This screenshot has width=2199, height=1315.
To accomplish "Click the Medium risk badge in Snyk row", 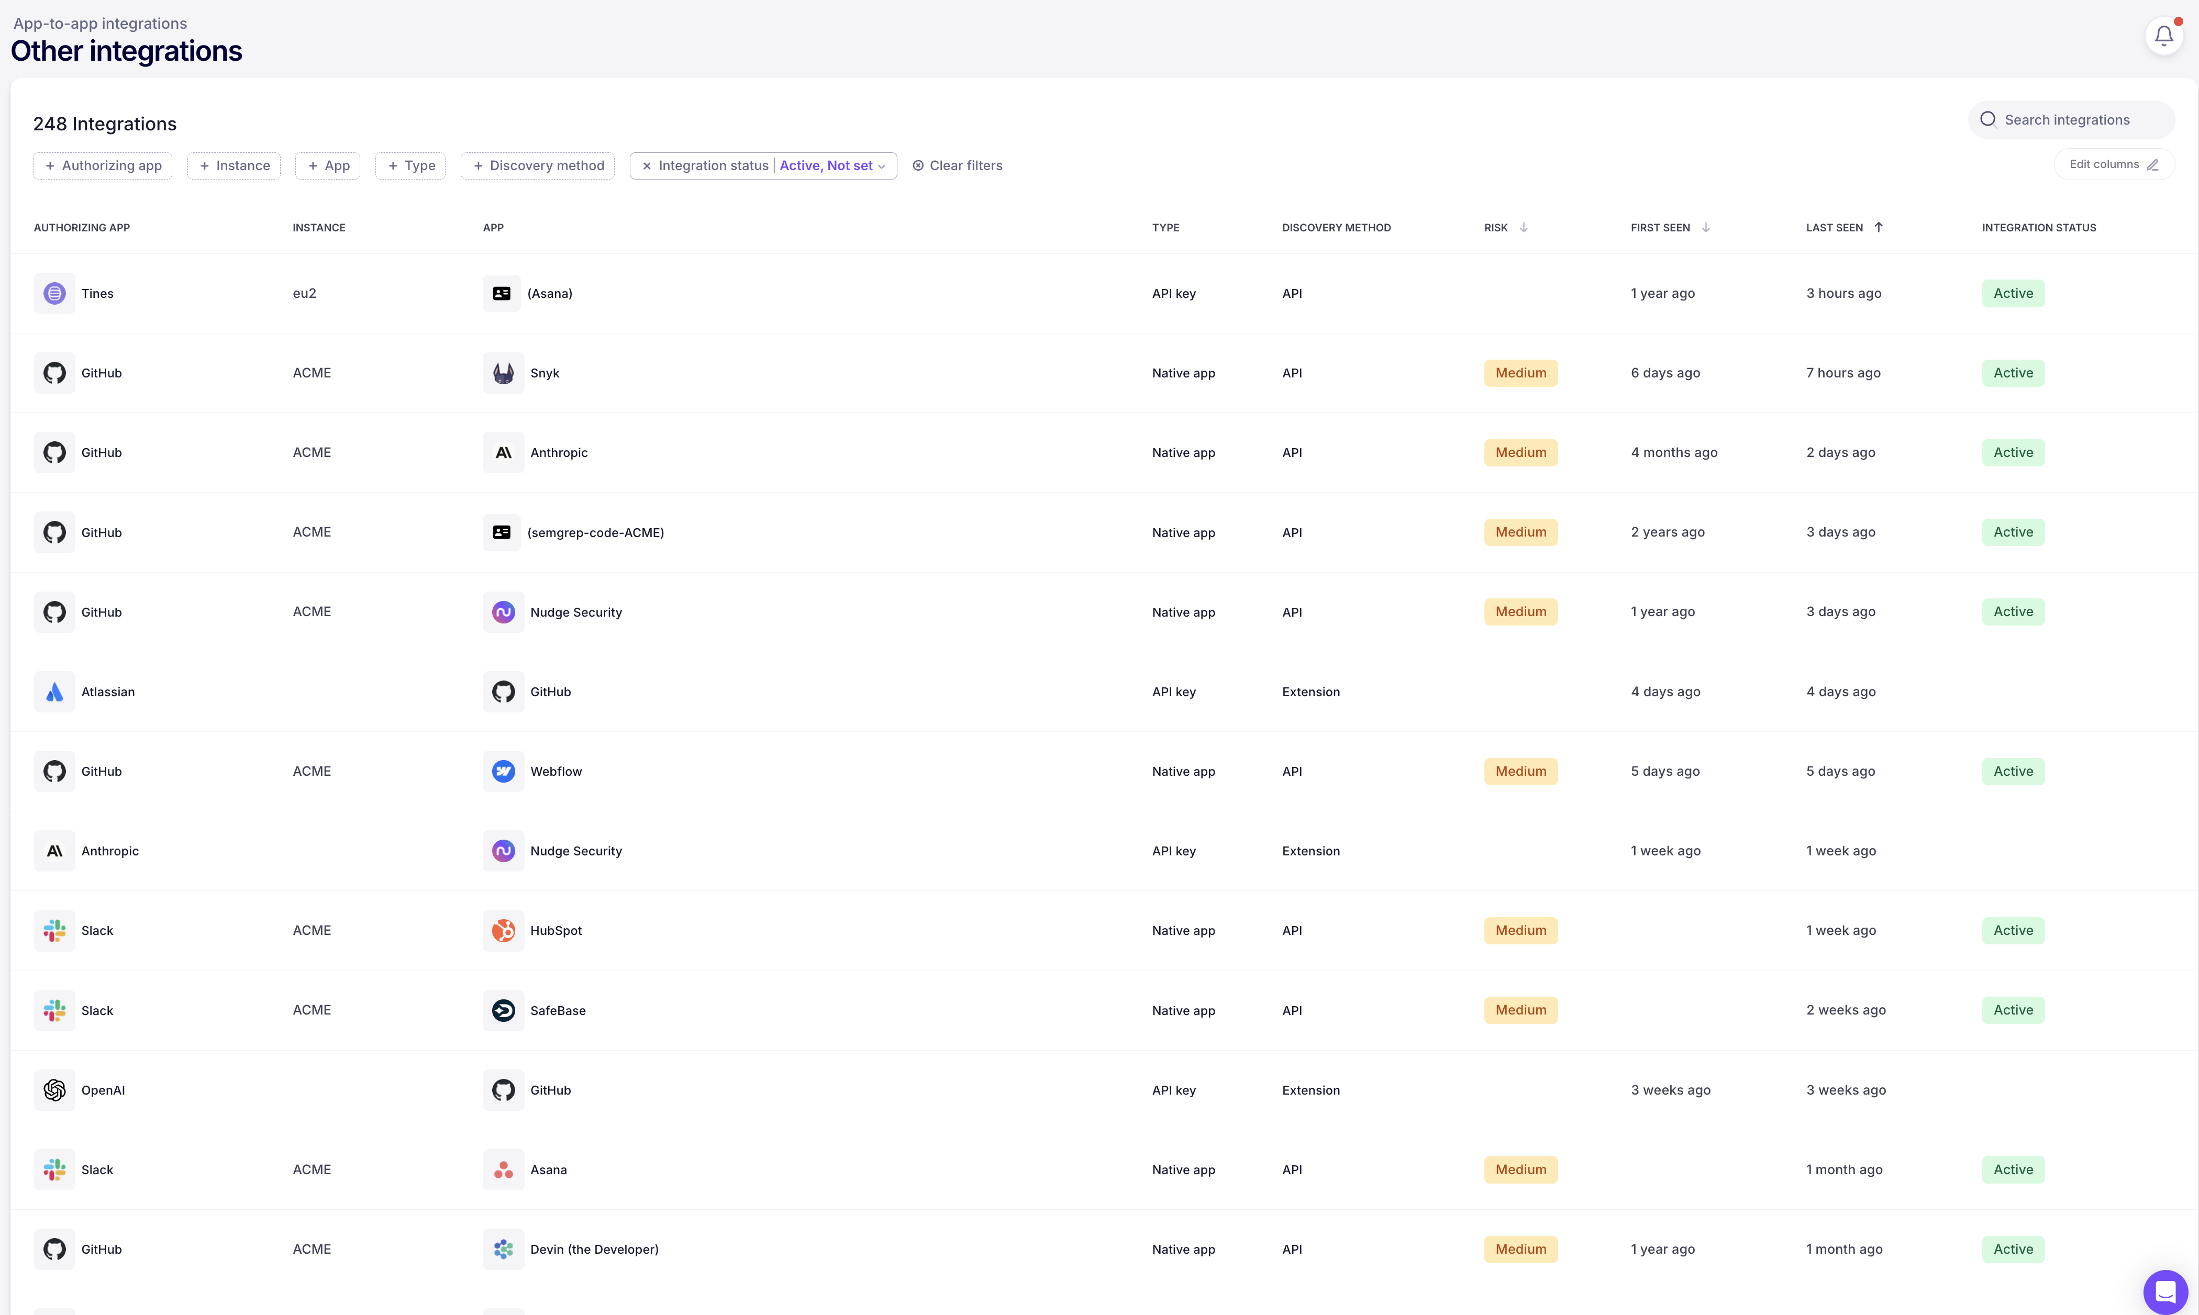I will (x=1520, y=373).
